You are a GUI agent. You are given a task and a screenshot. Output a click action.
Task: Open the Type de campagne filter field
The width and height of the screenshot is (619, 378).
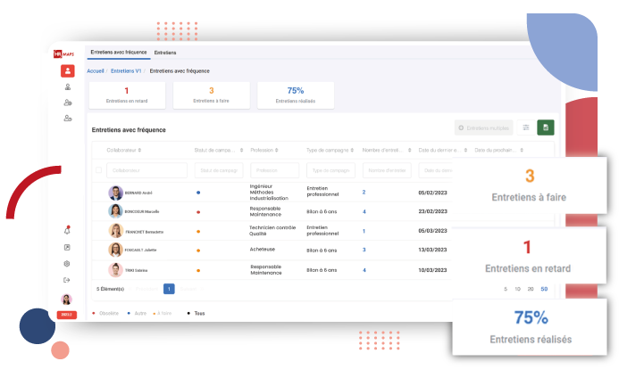pos(330,170)
